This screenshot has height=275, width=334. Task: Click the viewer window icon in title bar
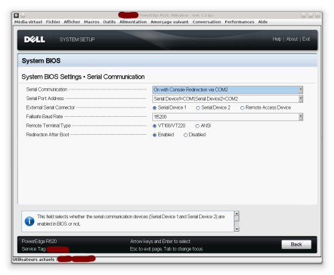tap(16, 15)
